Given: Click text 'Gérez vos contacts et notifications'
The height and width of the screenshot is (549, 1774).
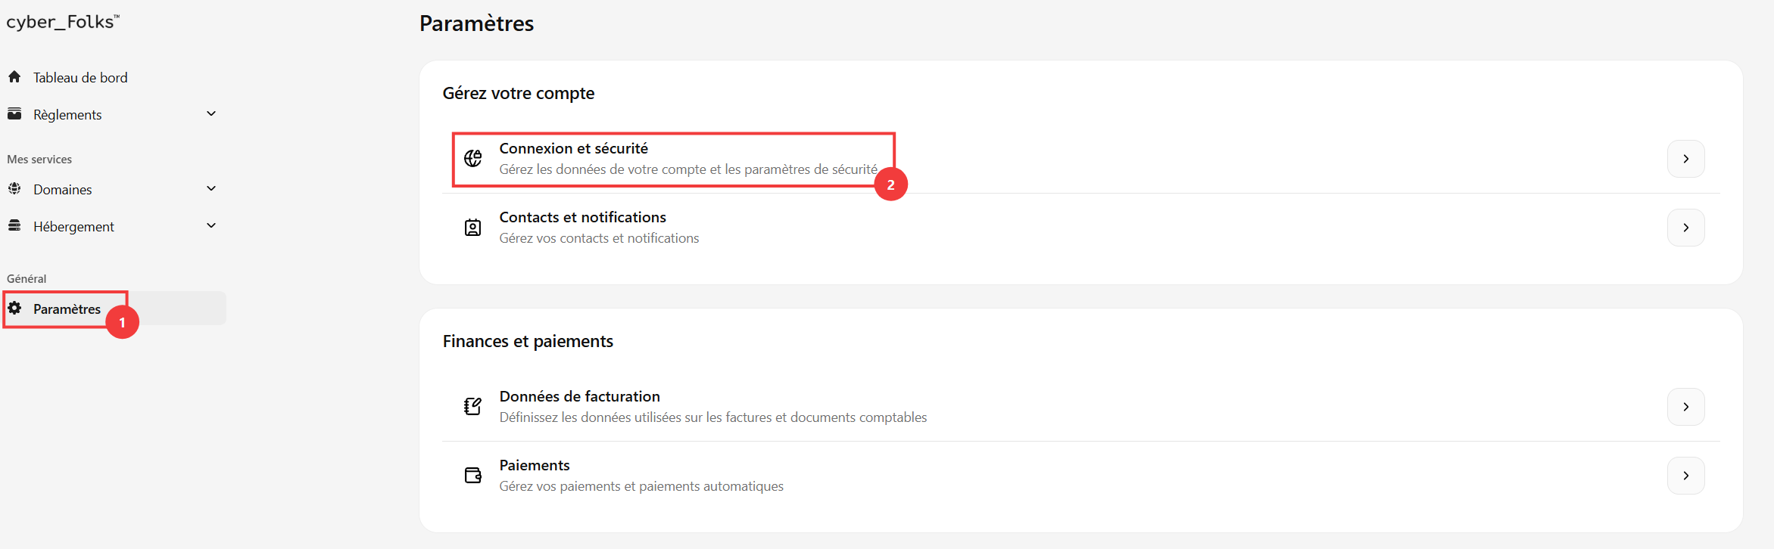Looking at the screenshot, I should (x=599, y=238).
